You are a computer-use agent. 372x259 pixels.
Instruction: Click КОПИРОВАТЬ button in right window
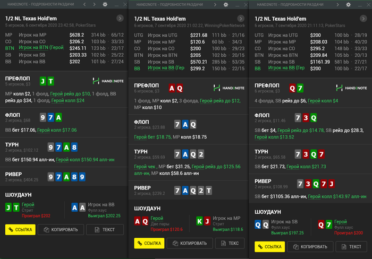310,247
